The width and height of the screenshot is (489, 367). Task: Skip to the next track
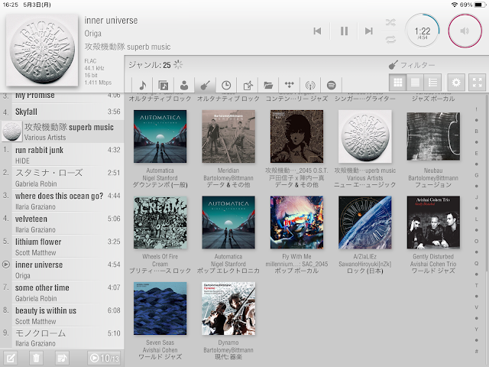(368, 31)
